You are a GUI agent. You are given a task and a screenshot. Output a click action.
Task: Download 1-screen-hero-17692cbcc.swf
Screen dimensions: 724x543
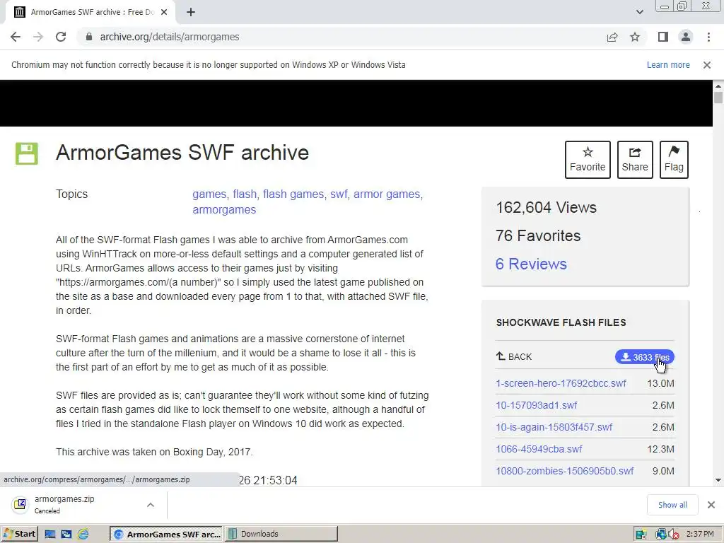pos(561,383)
